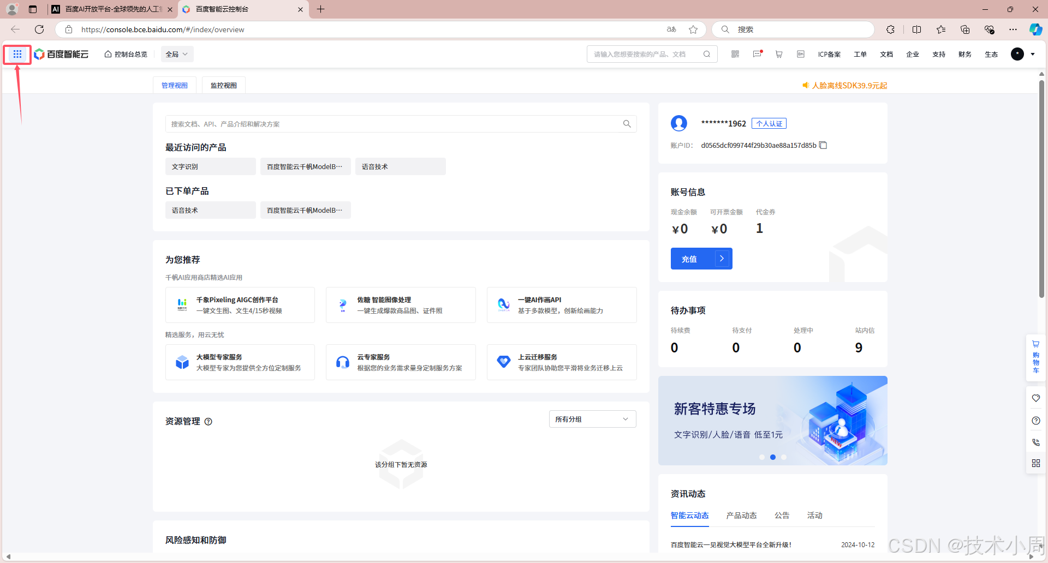Click the 个人认证 badge

pos(769,124)
